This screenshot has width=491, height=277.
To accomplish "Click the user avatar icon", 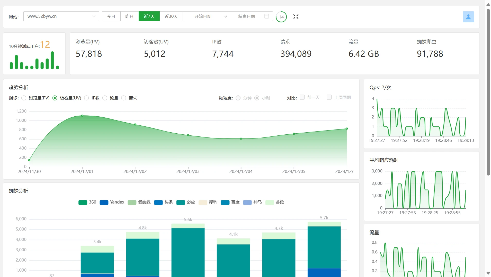I will (468, 17).
